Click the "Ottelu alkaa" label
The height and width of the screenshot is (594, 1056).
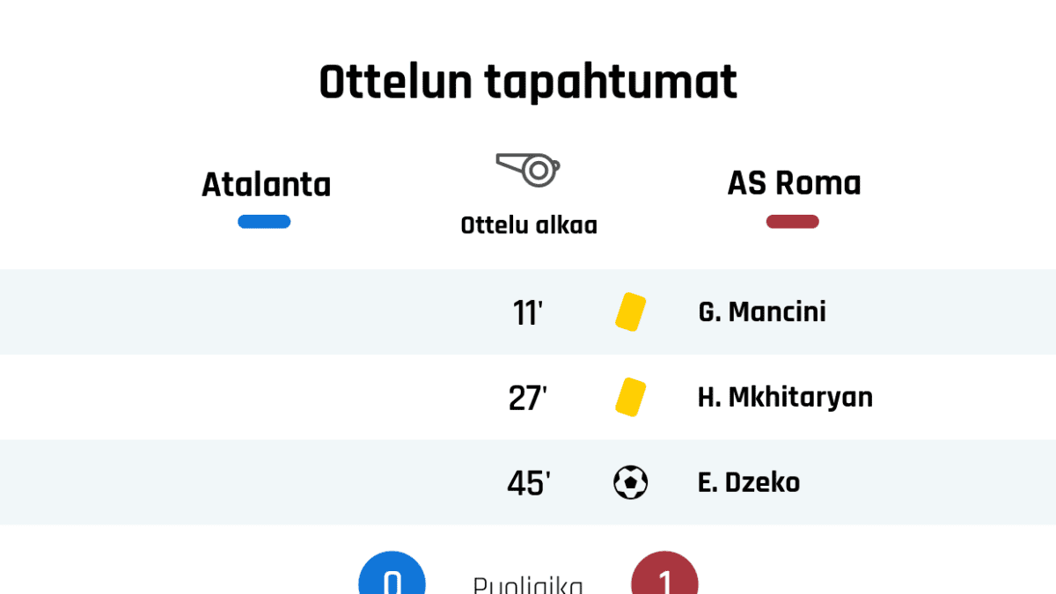coord(529,225)
